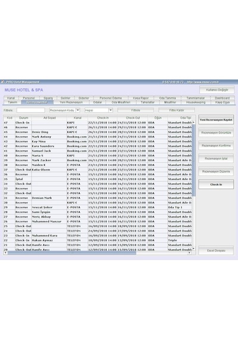Screen dimensions: 238x340
Task: Sort by the Check-In column header
Action: (x=103, y=118)
